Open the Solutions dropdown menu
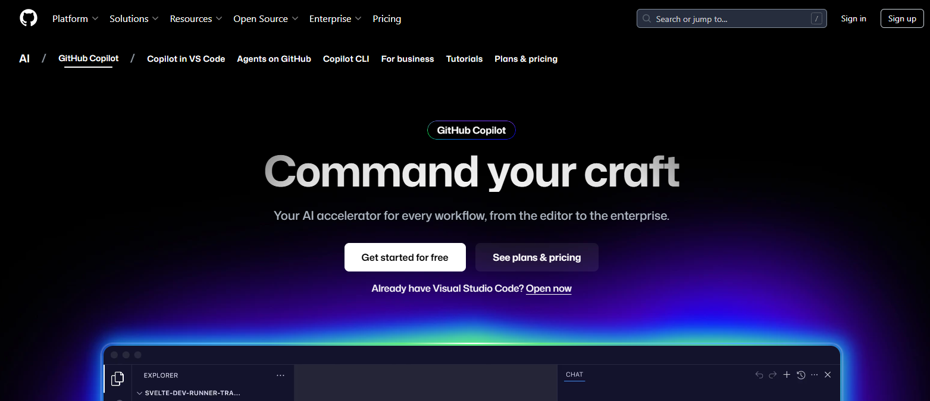 [x=133, y=18]
